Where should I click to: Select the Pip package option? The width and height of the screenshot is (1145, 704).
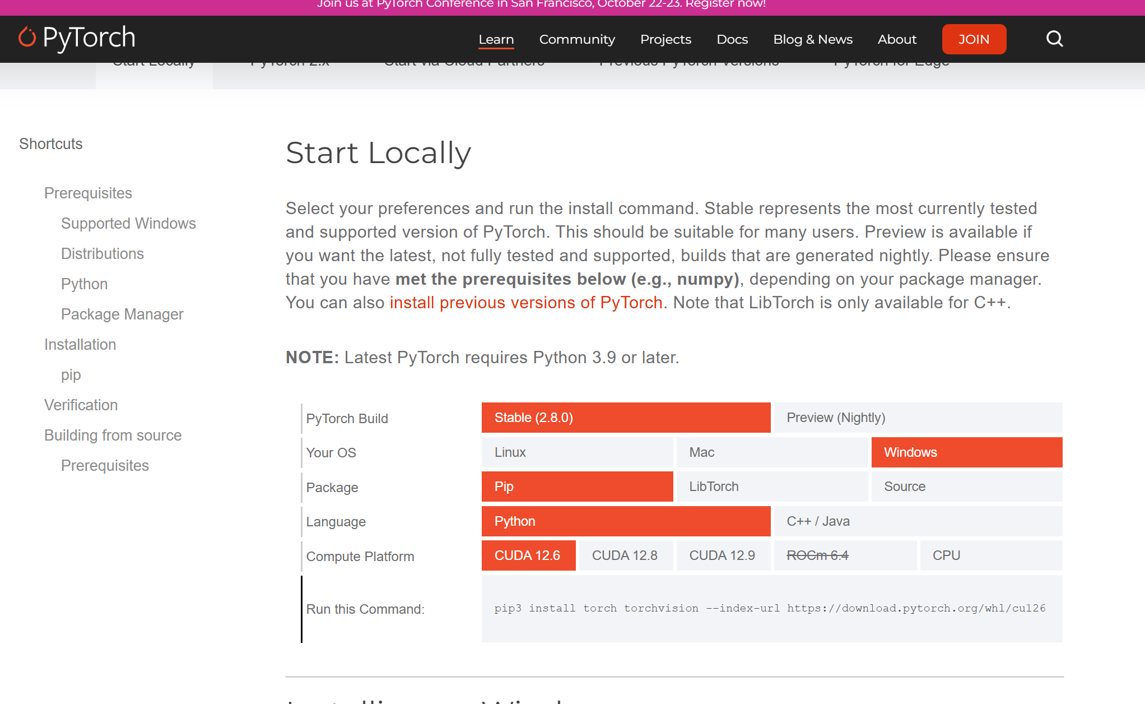577,487
